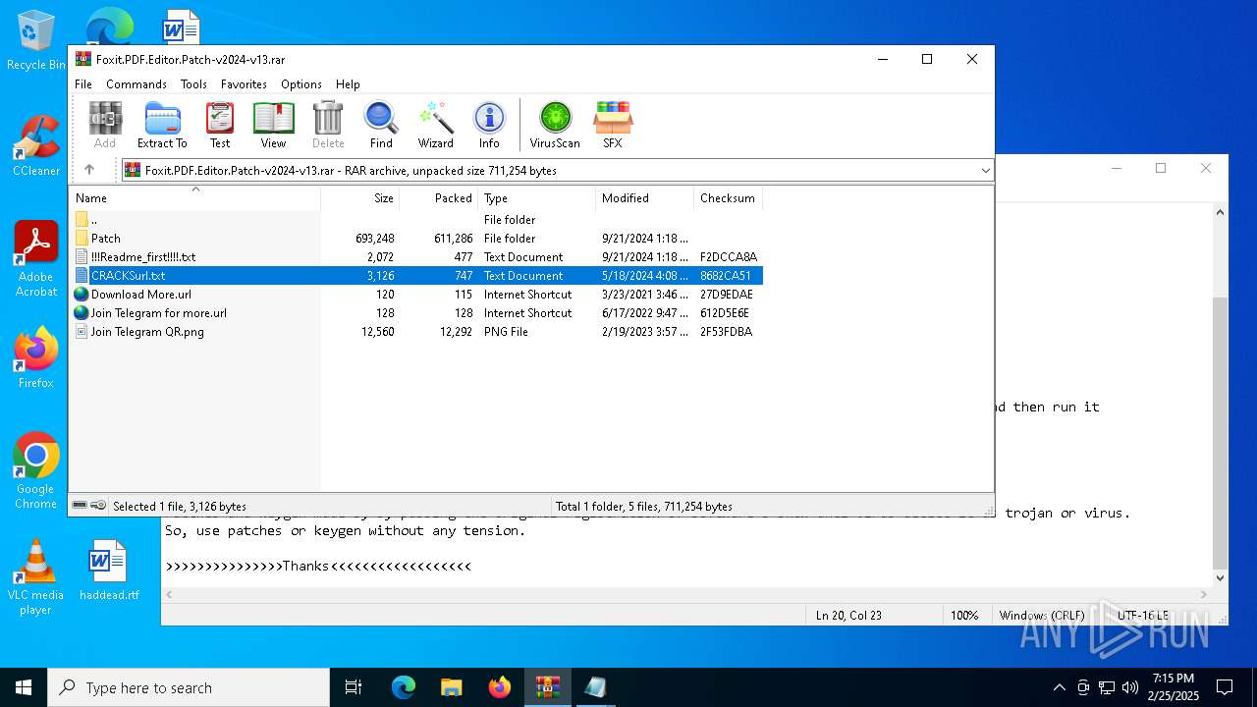Open the Help menu
The width and height of the screenshot is (1257, 707).
tap(348, 84)
